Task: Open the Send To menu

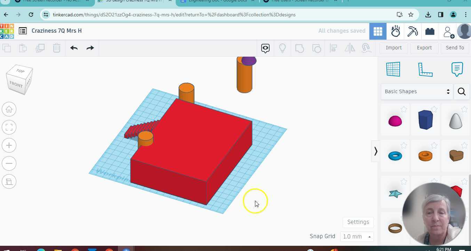Action: (455, 48)
